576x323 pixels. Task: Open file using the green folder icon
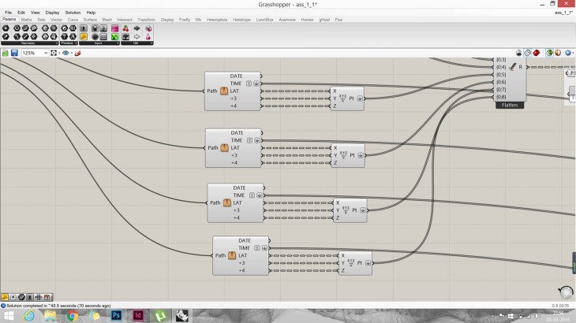point(6,53)
